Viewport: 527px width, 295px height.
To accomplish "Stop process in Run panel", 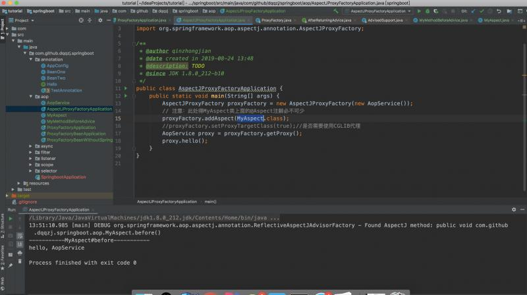I will (x=11, y=227).
